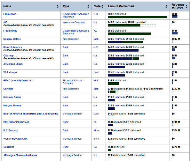Open the Wells Fargo Bank, NA link

coord(15,139)
